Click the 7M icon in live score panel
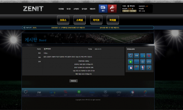Image resolution: width=183 pixels, height=110 pixels. coord(137,56)
